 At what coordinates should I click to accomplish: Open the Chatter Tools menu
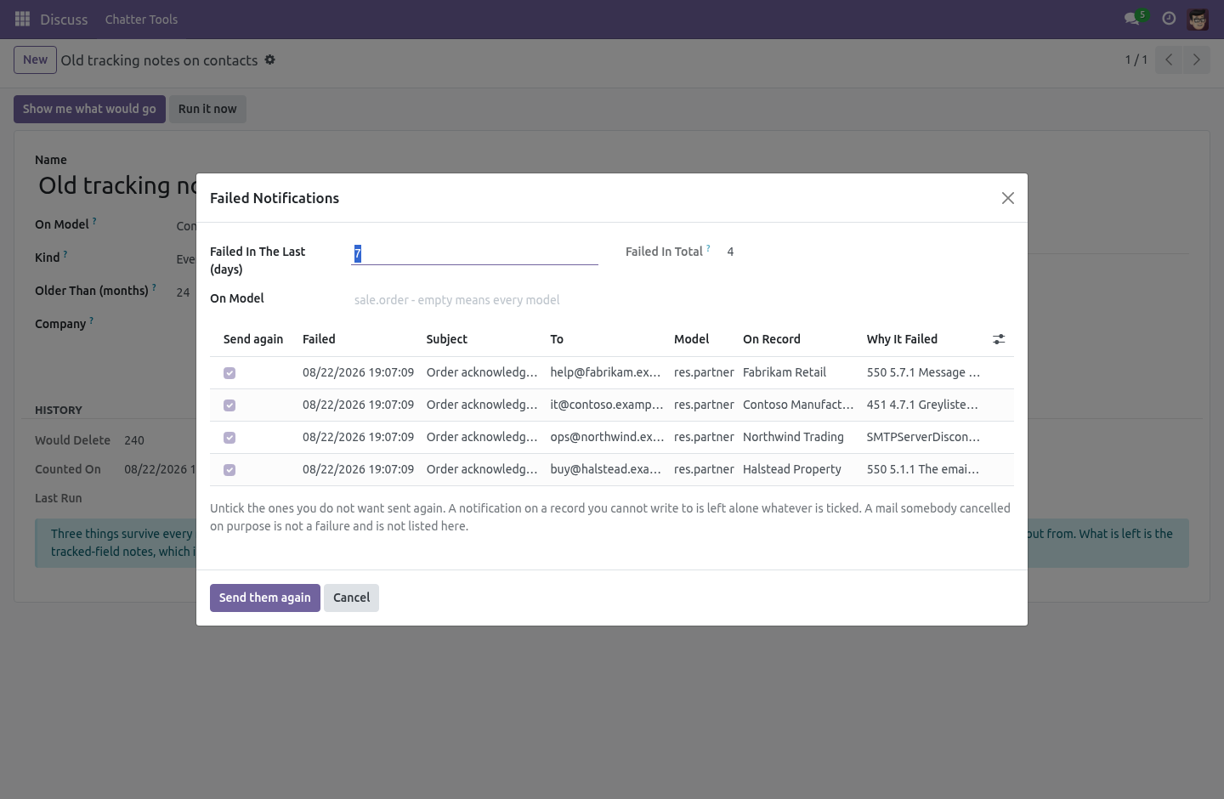[x=141, y=20]
